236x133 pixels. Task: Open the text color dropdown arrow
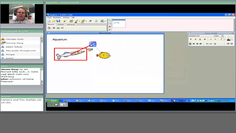pos(232,39)
